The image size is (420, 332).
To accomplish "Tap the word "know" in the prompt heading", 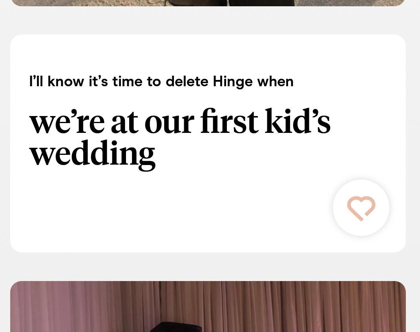I will click(x=66, y=82).
